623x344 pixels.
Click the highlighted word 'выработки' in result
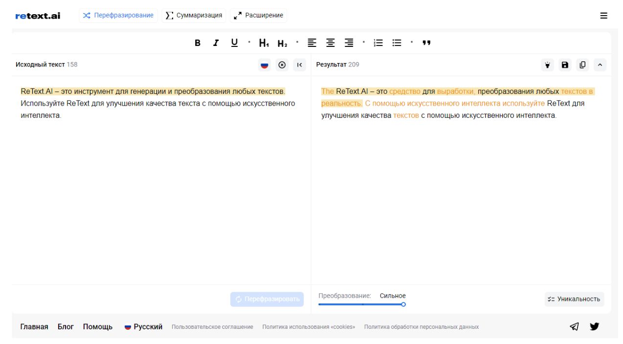456,91
